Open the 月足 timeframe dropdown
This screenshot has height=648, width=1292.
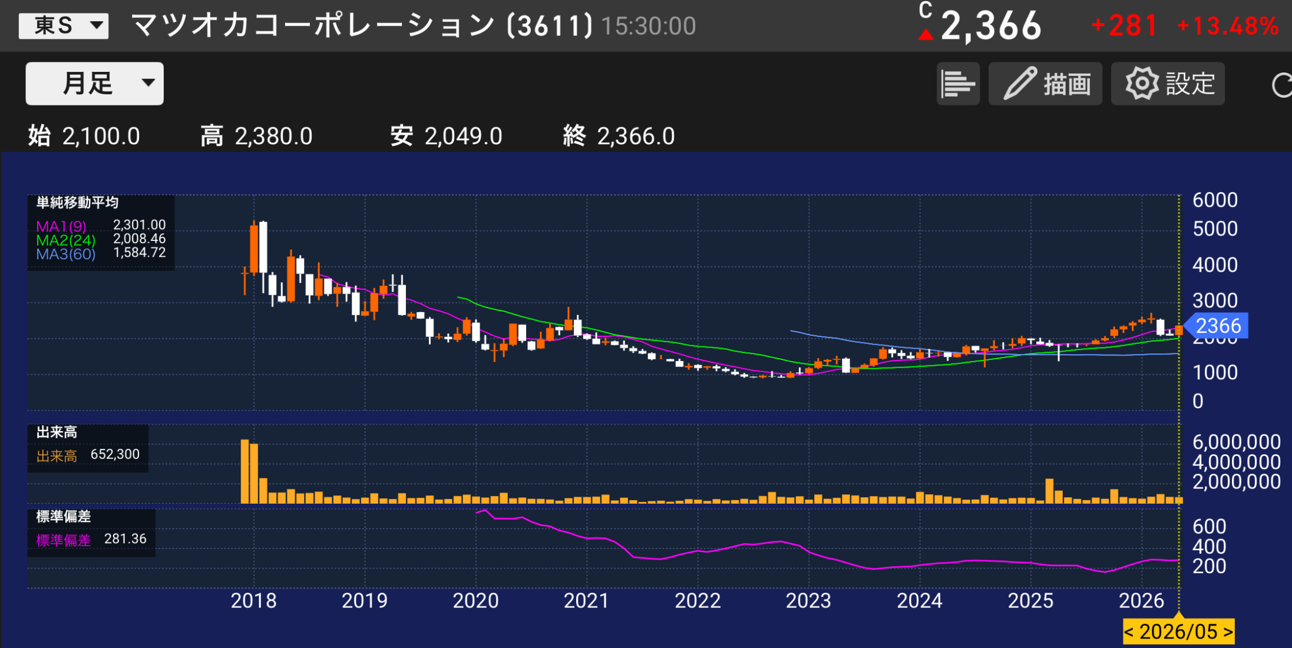[x=94, y=84]
